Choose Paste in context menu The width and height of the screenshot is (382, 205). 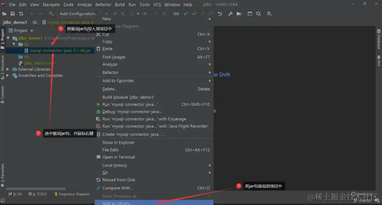coord(154,49)
